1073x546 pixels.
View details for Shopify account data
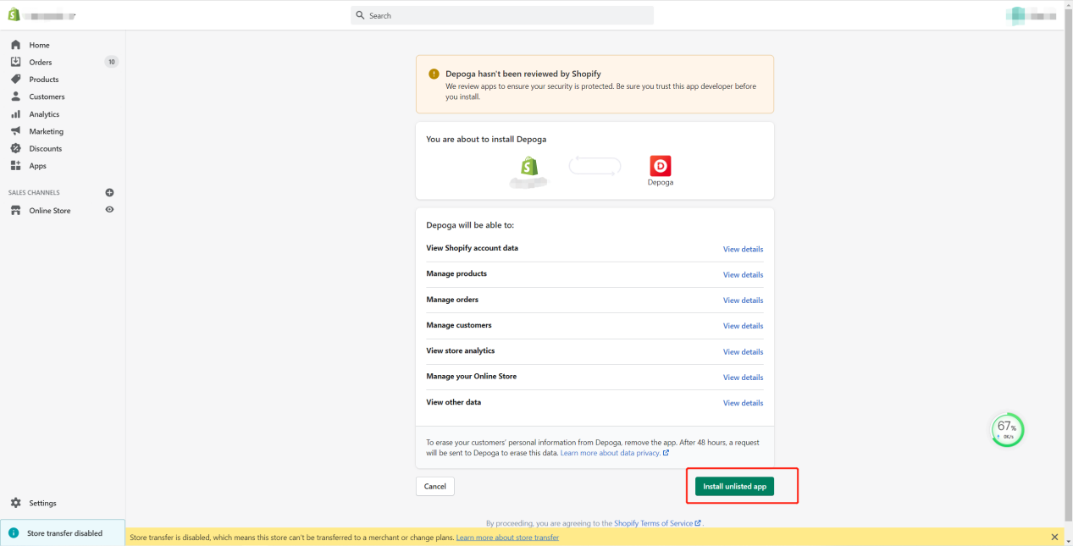[743, 250]
